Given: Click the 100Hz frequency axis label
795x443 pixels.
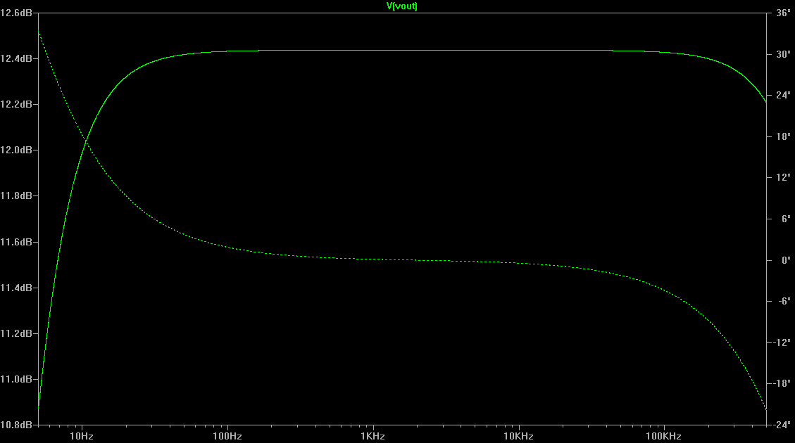Looking at the screenshot, I should pos(227,437).
